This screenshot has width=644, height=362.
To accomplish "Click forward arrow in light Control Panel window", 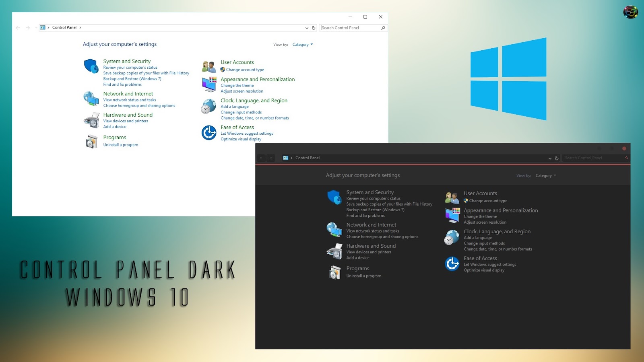I will (x=28, y=28).
